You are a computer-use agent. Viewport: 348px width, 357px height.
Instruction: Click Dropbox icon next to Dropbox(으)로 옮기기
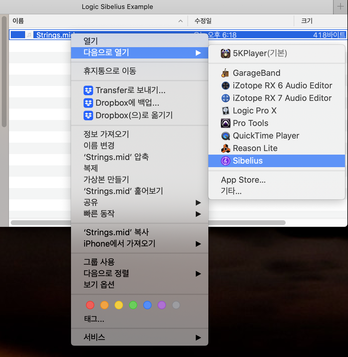tap(88, 116)
